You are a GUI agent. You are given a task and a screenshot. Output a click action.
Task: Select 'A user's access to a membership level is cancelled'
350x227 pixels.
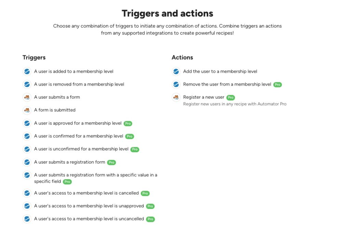click(86, 193)
